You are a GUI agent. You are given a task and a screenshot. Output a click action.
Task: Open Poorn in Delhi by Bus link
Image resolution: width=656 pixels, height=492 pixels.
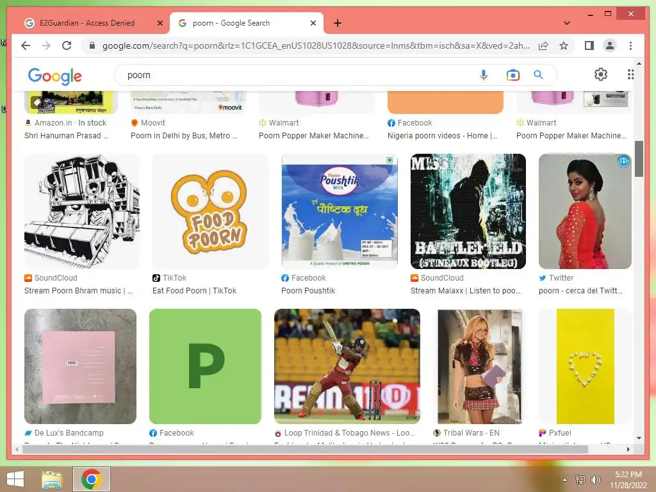pos(184,135)
